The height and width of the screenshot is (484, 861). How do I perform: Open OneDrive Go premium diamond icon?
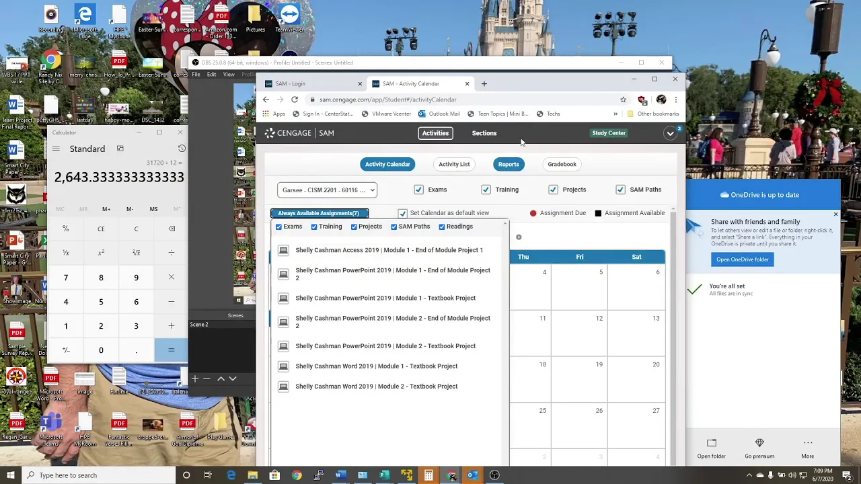click(x=759, y=443)
